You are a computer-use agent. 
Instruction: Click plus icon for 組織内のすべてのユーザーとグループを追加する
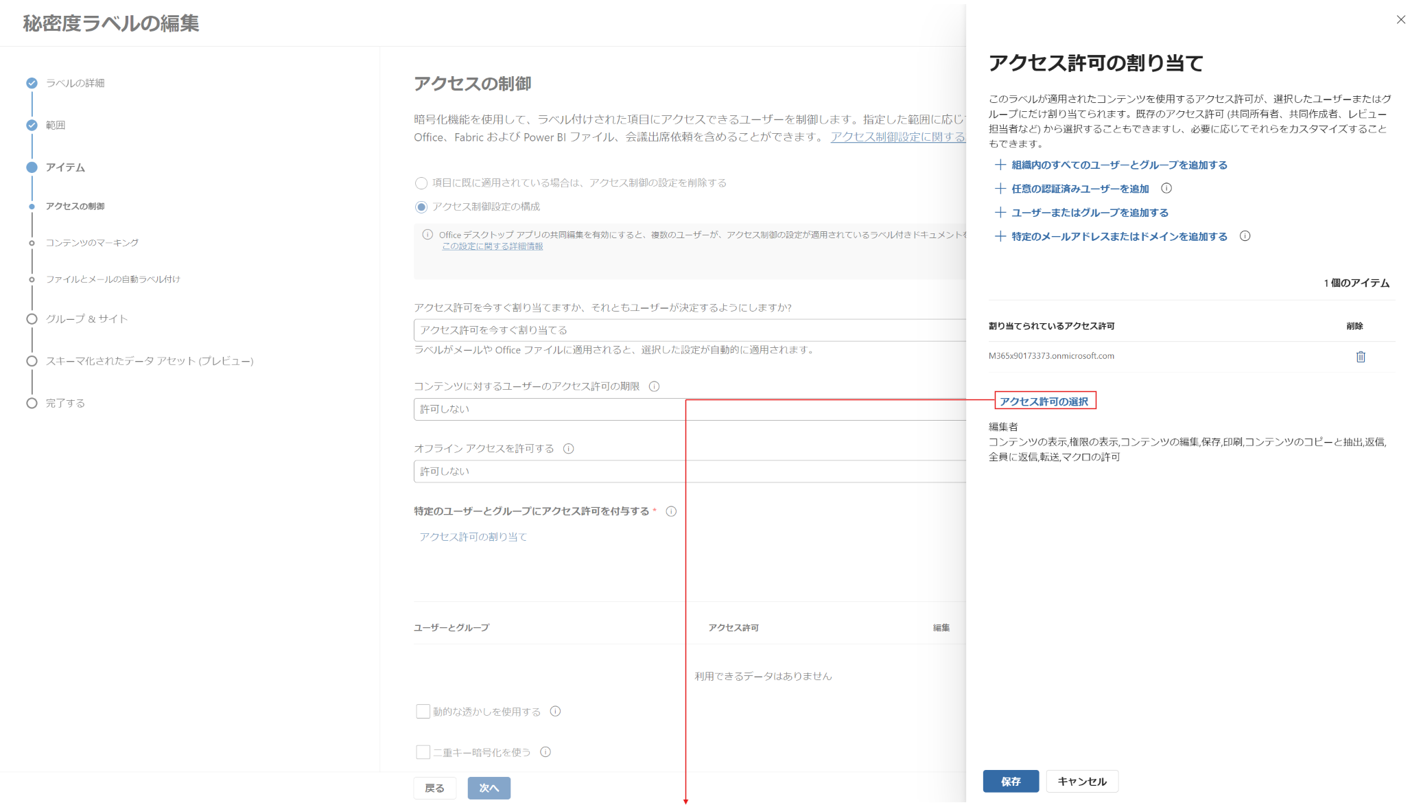[x=1000, y=165]
